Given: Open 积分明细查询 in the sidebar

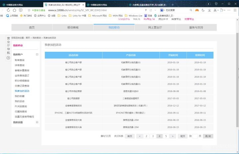Looking at the screenshot, I should [x=22, y=81].
